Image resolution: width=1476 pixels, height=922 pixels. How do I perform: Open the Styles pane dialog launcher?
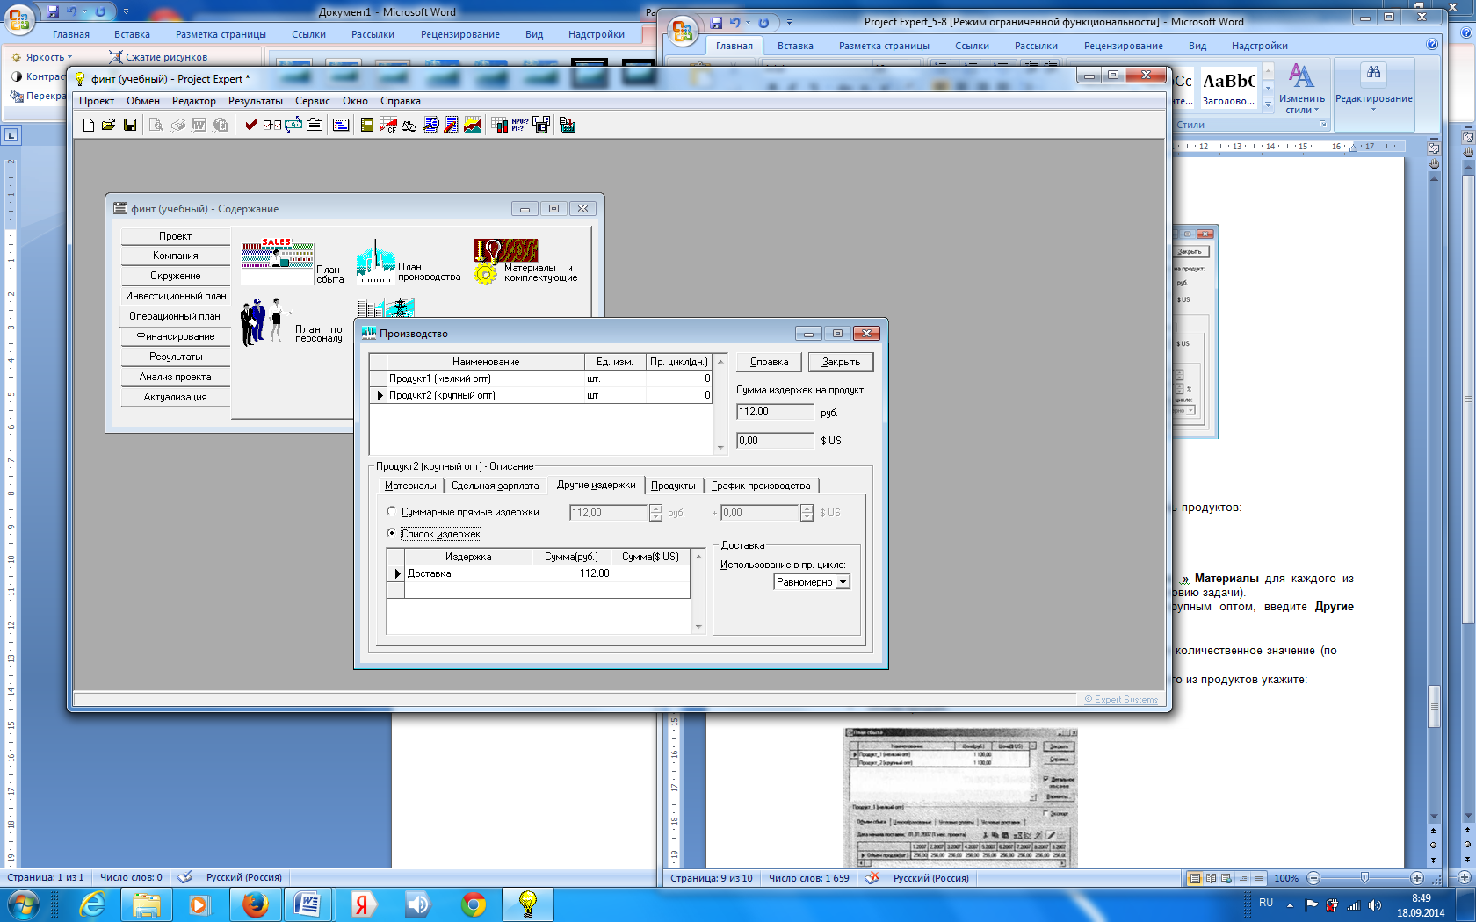(x=1323, y=125)
